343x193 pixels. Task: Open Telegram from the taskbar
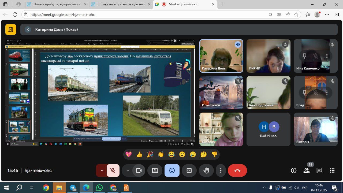point(73,188)
